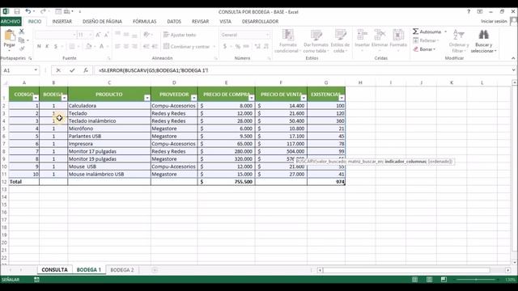The width and height of the screenshot is (518, 291).
Task: Open PRECIO DE VENTA filter dropdown
Action: pos(304,98)
